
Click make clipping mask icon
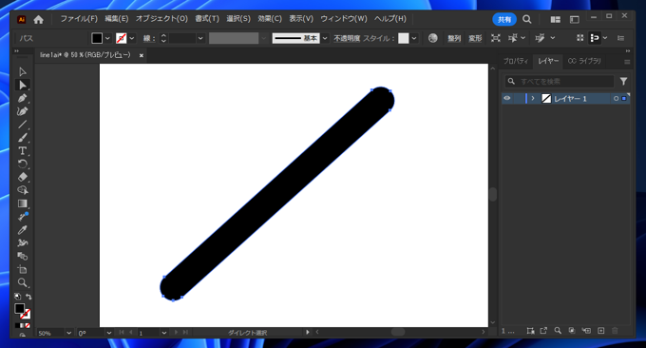coord(572,330)
